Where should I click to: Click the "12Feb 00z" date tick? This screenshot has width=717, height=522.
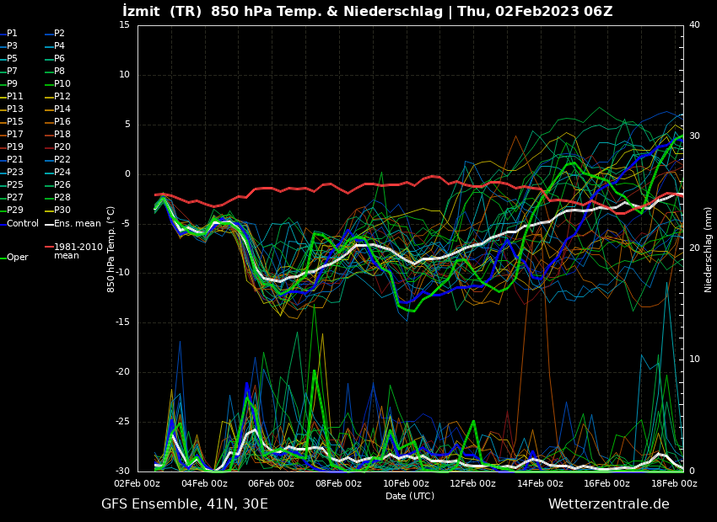[473, 483]
